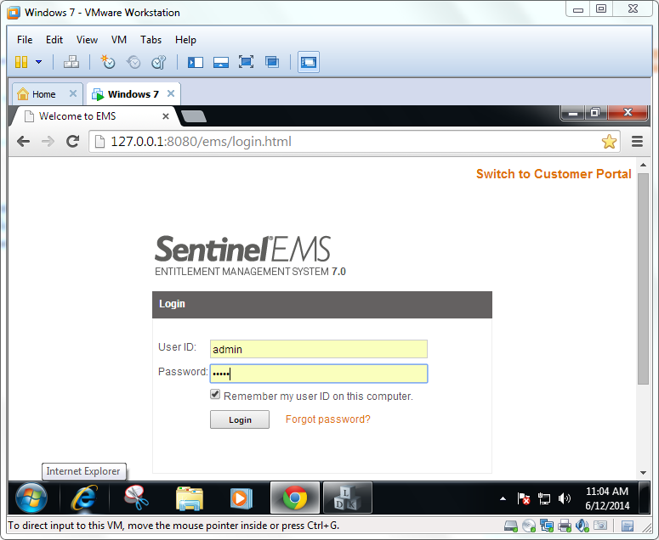Minimize the guest Chrome window

click(573, 113)
